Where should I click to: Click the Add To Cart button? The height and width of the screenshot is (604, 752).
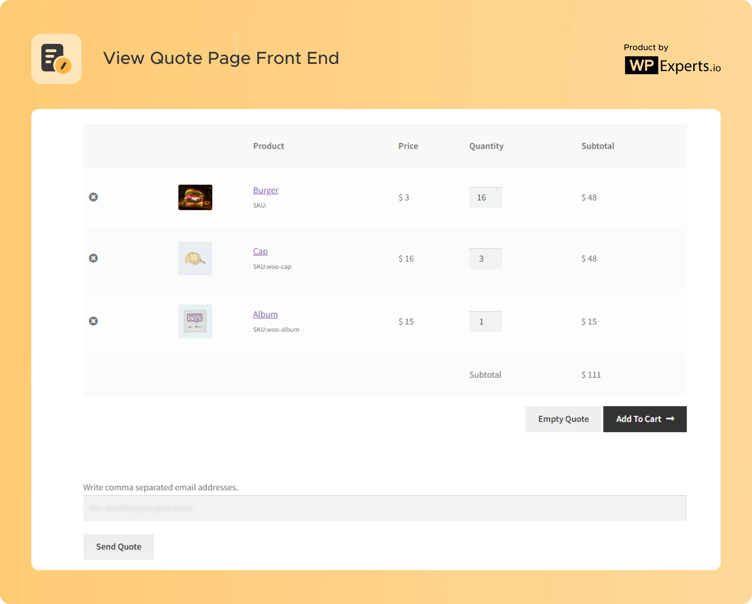tap(645, 419)
